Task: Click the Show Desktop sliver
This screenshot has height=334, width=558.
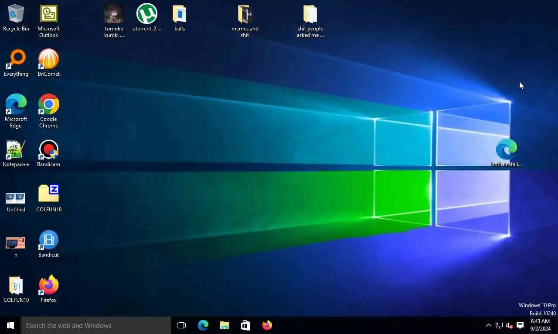Action: (557, 325)
